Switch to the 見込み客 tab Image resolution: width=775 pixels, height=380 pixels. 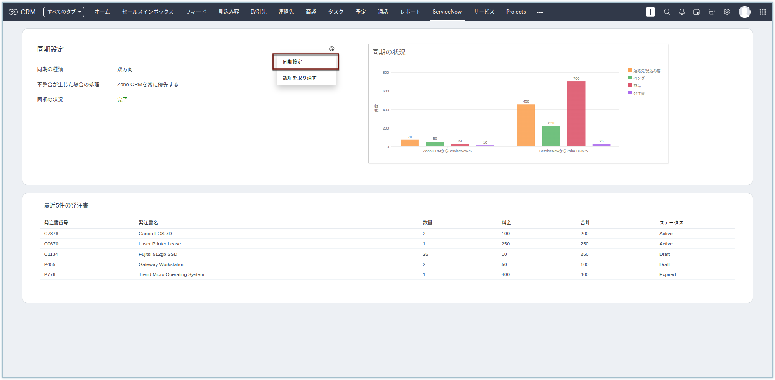click(x=229, y=12)
